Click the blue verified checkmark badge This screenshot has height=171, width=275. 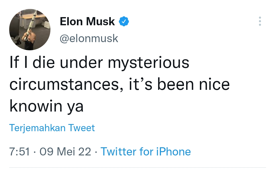[124, 22]
